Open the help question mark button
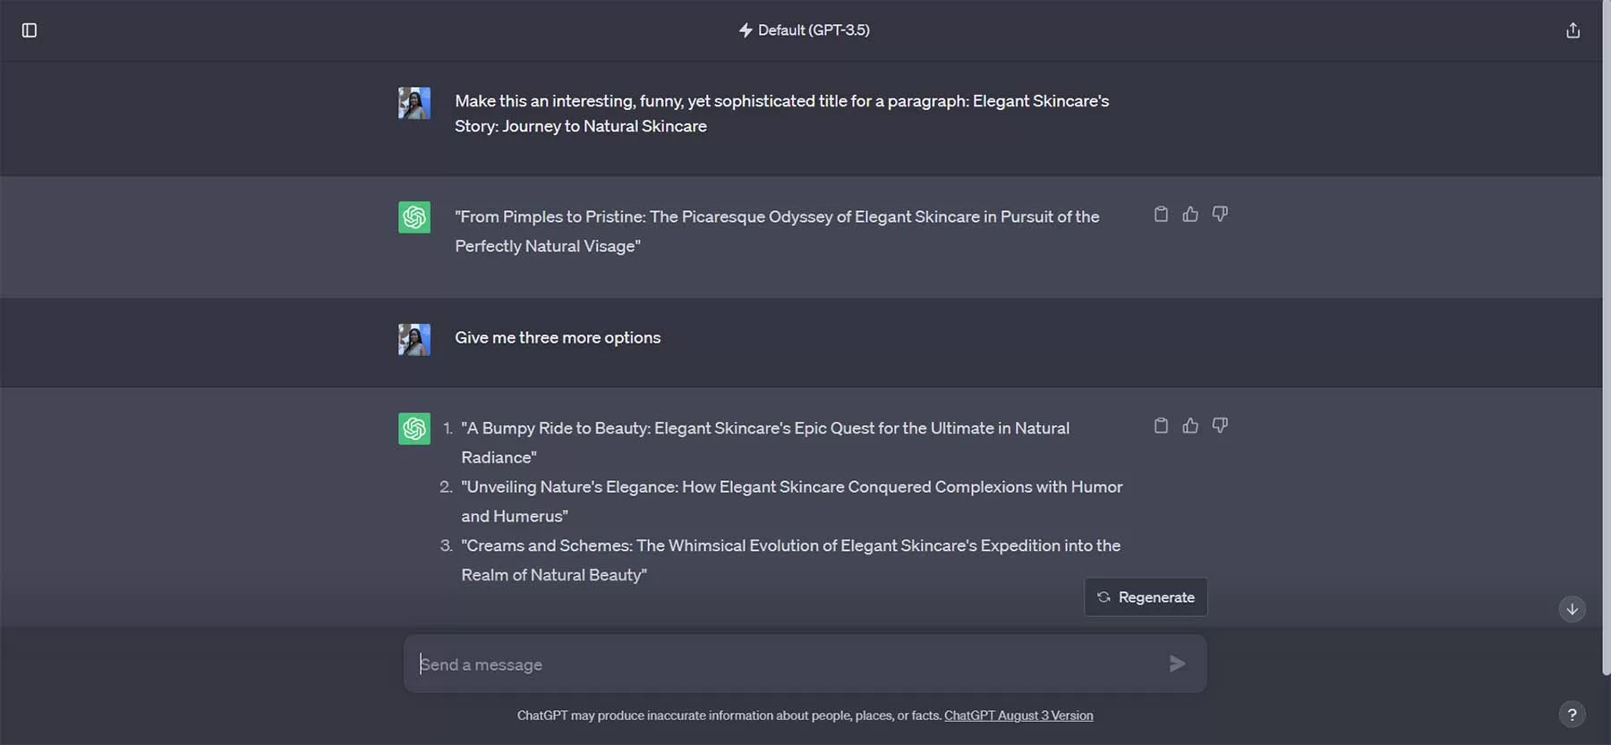Viewport: 1611px width, 745px height. click(1573, 715)
